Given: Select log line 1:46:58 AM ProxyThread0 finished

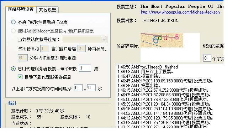Looking at the screenshot, I should coord(148,67).
